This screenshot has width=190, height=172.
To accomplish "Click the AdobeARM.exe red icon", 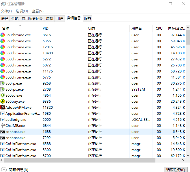I will point(3,107).
